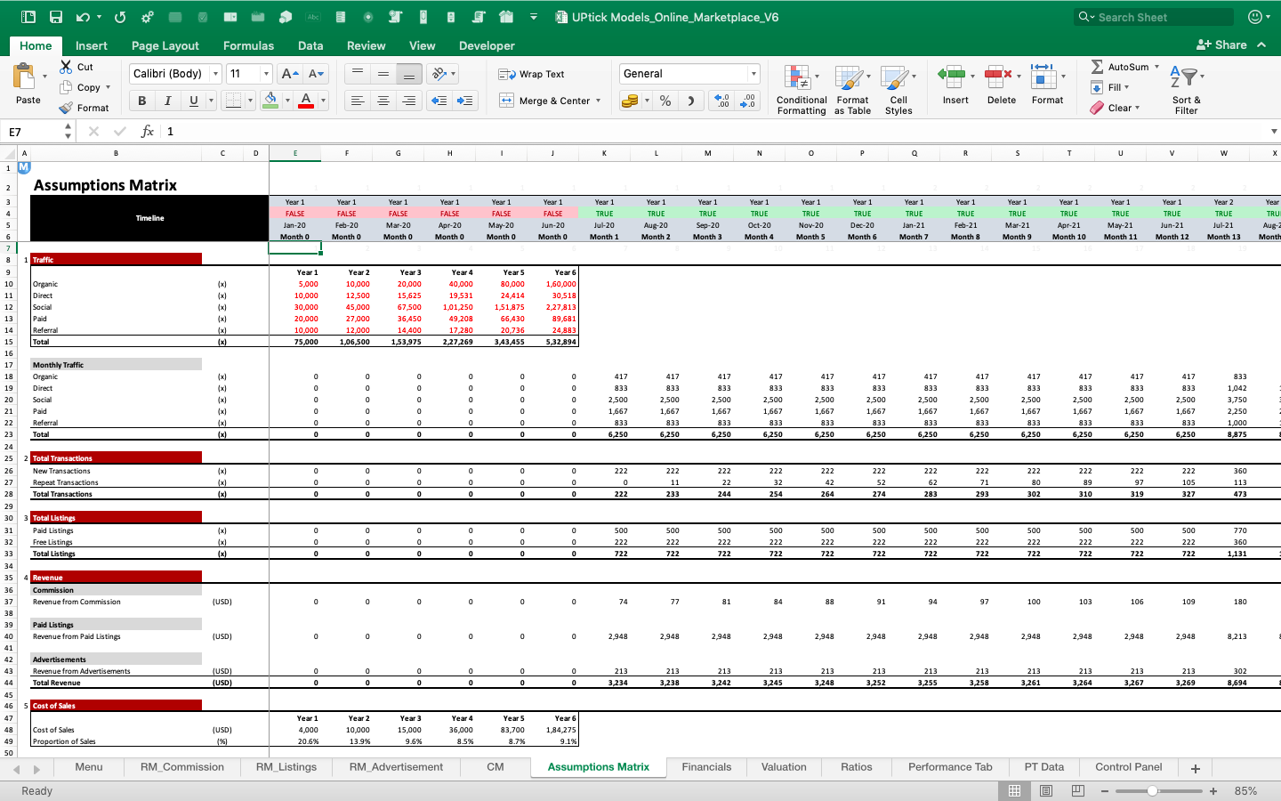Click the Merge & Center button
The height and width of the screenshot is (801, 1281).
tap(544, 101)
